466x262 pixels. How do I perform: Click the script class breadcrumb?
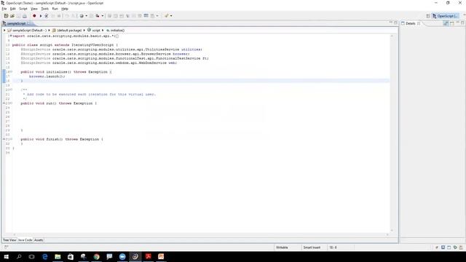[94, 31]
